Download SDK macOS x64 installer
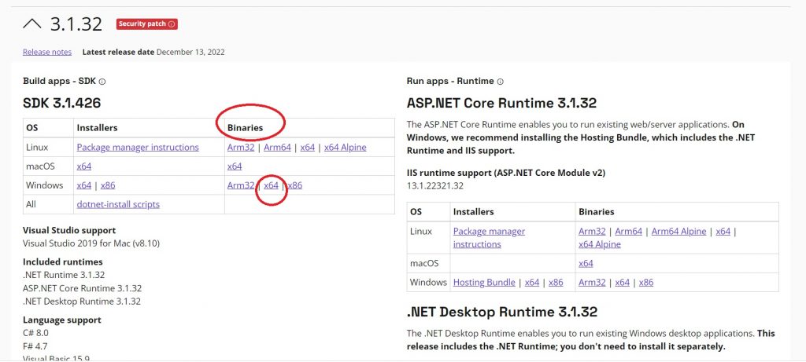Screen dimensions: 806x362 [x=83, y=166]
